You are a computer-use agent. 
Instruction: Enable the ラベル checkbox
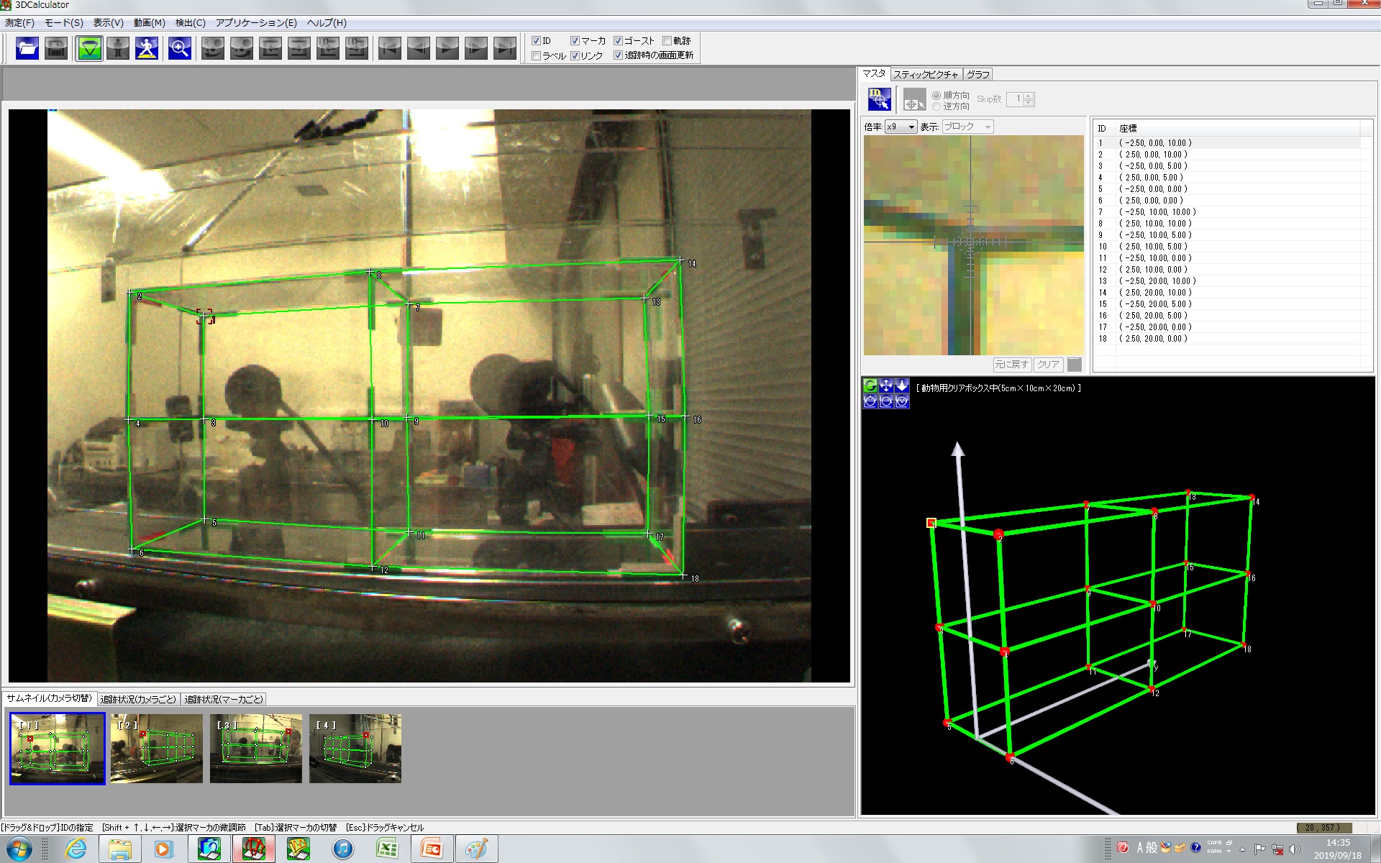[x=536, y=55]
